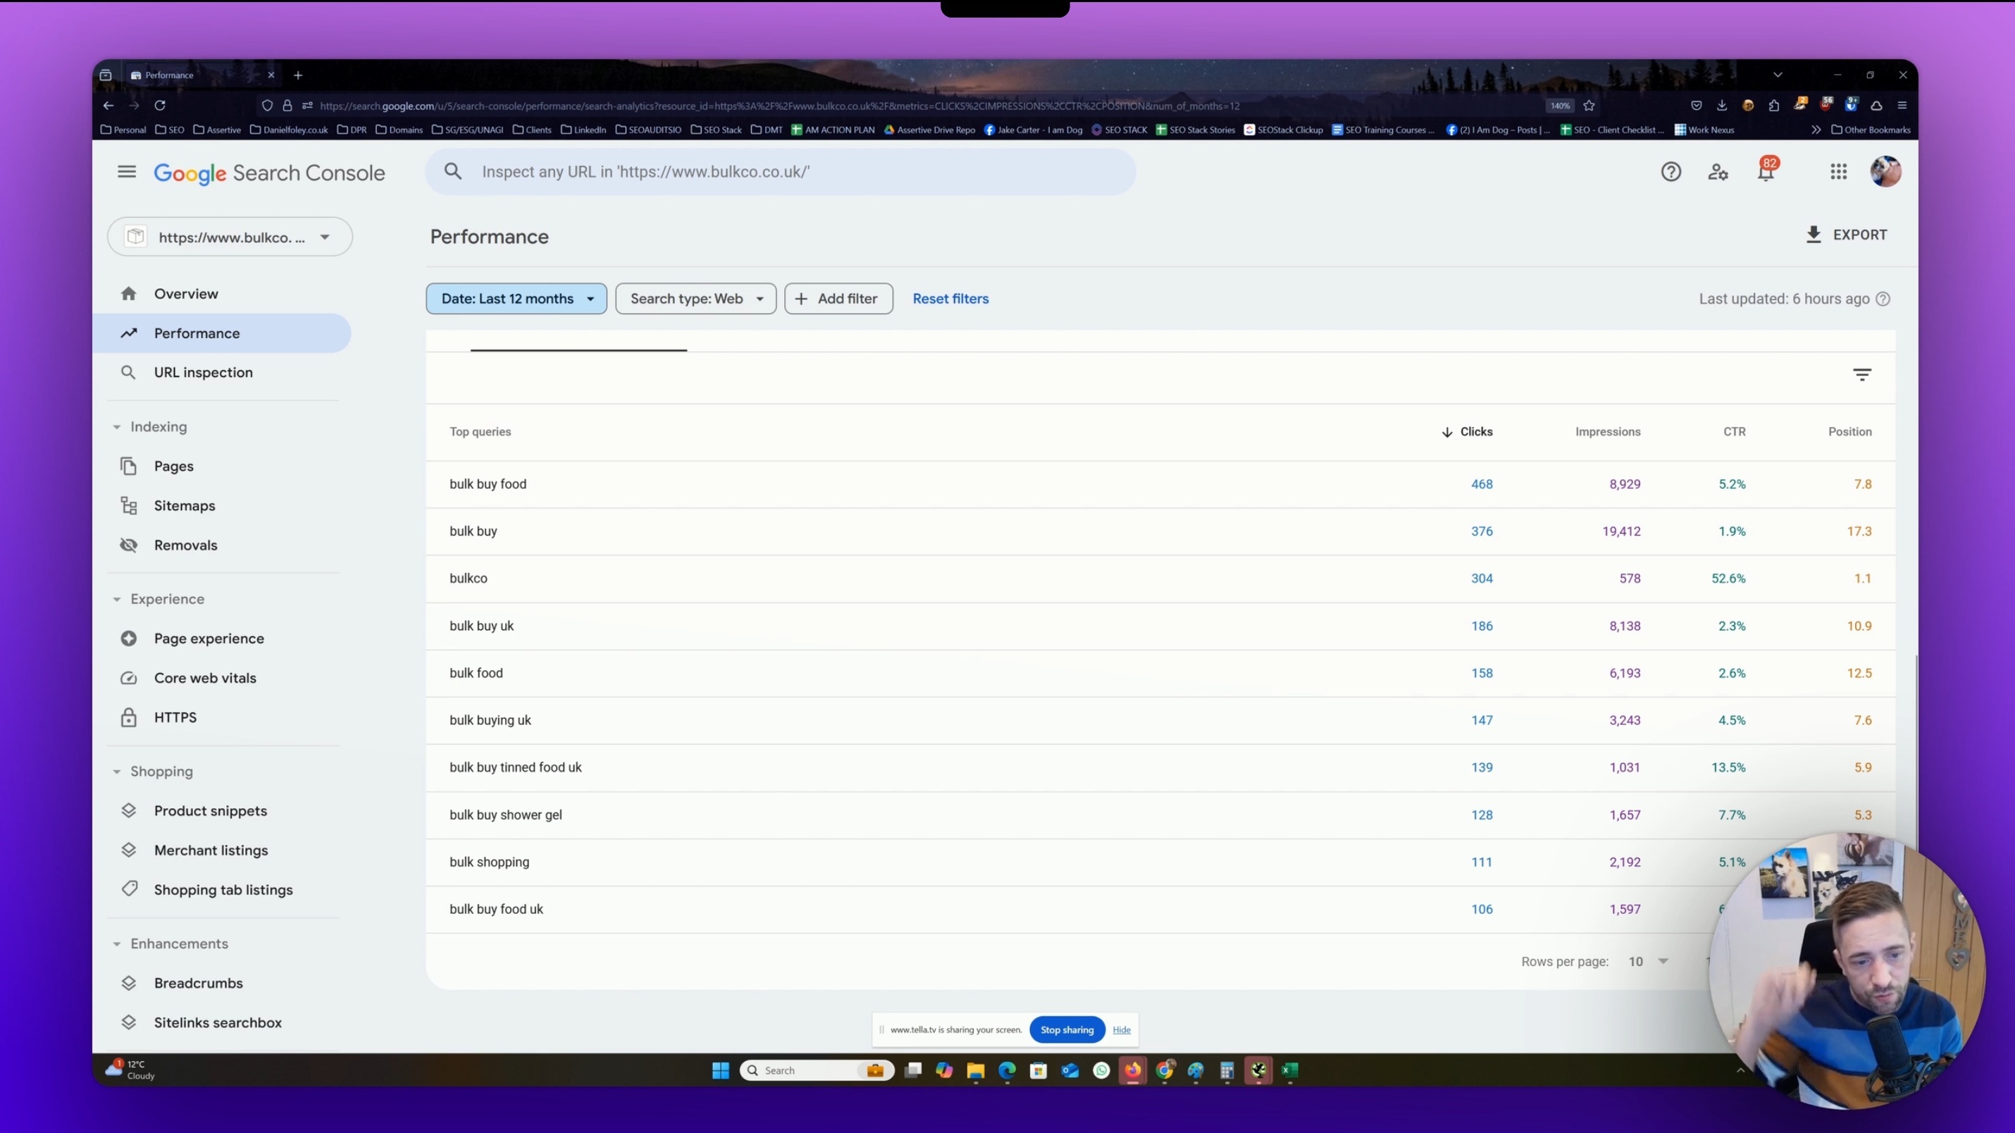
Task: Click the Removals eye icon in sidebar
Action: 130,545
